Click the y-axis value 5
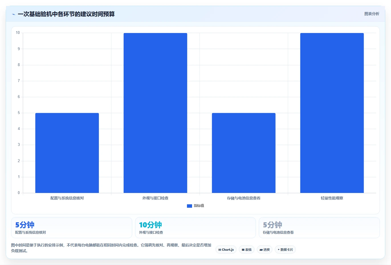This screenshot has width=391, height=265. (x=19, y=113)
